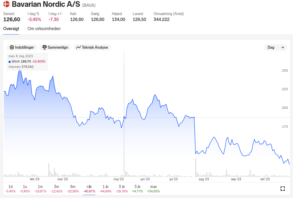Click the Senest price 126,60
The width and height of the screenshot is (293, 198).
click(12, 19)
